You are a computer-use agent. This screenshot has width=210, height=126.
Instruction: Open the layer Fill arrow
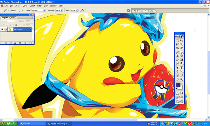pyautogui.click(x=32, y=25)
